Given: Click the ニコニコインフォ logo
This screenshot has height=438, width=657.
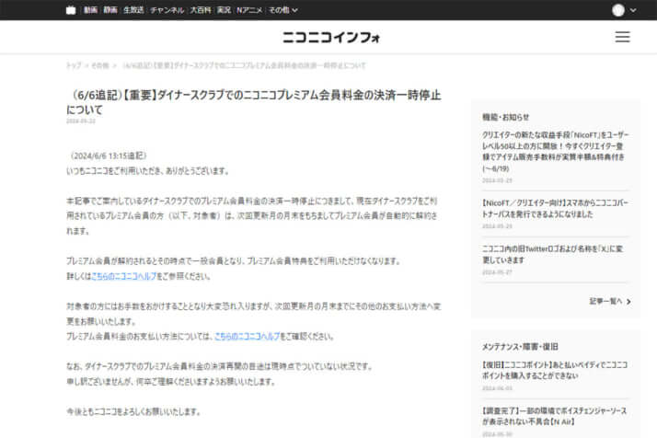Looking at the screenshot, I should tap(331, 38).
